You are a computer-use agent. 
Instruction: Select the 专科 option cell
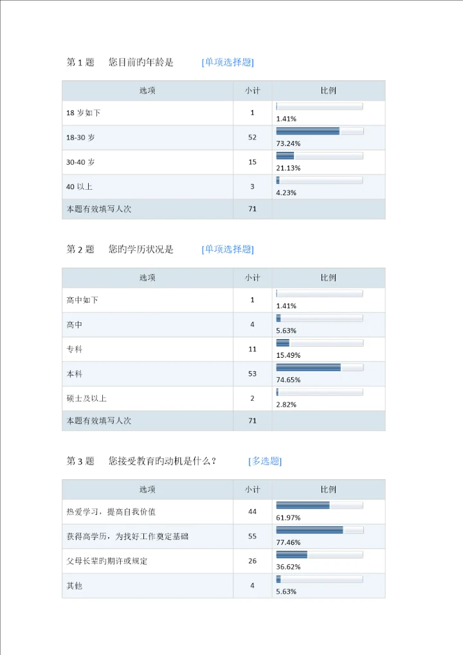(x=75, y=350)
